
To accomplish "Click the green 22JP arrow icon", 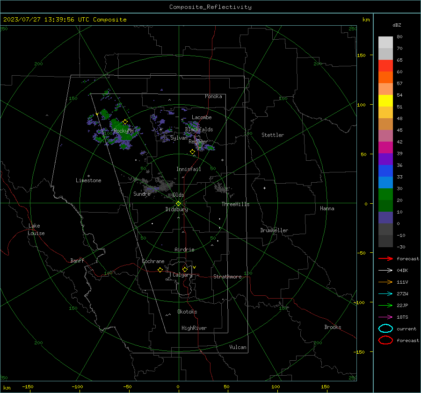I will click(x=385, y=305).
